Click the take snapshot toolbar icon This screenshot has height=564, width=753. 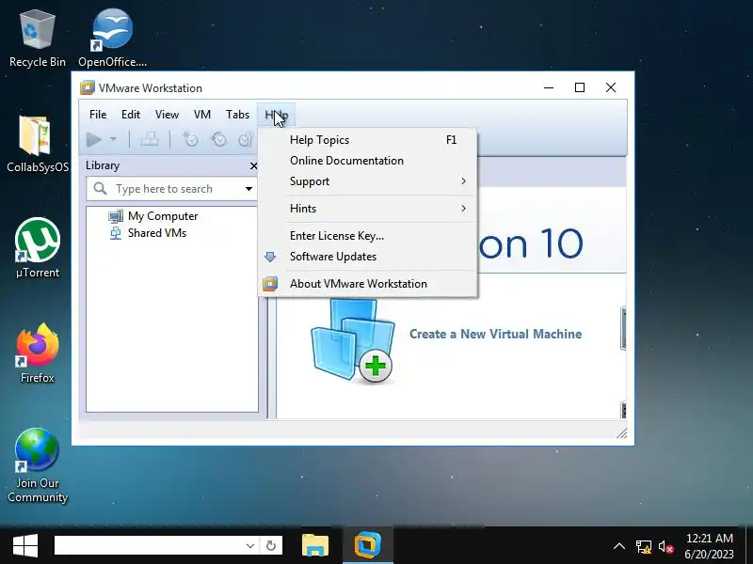click(190, 139)
